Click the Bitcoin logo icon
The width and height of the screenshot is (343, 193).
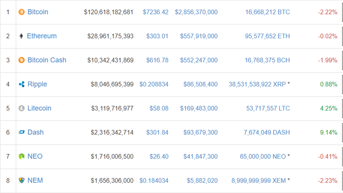[21, 12]
